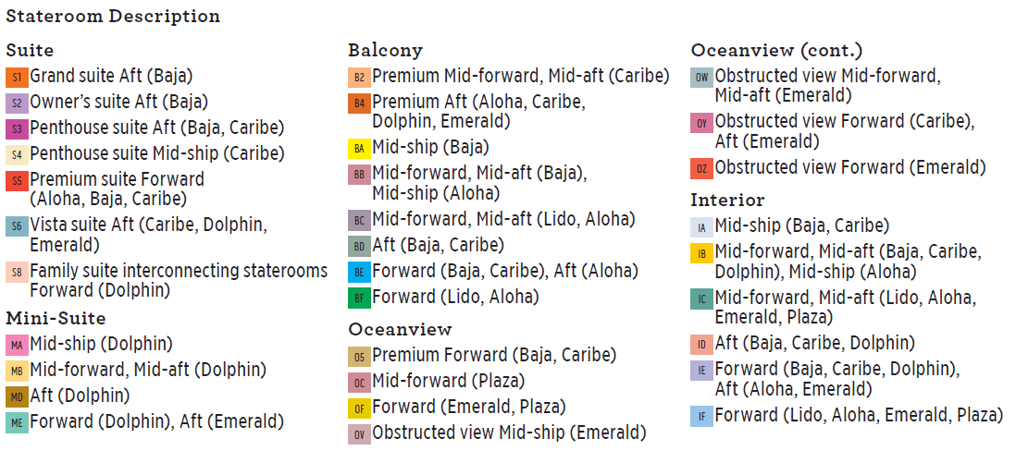Click the S5 Premium suite red swatch

(17, 181)
